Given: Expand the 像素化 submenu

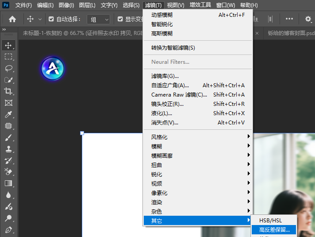Looking at the screenshot, I should 198,193.
